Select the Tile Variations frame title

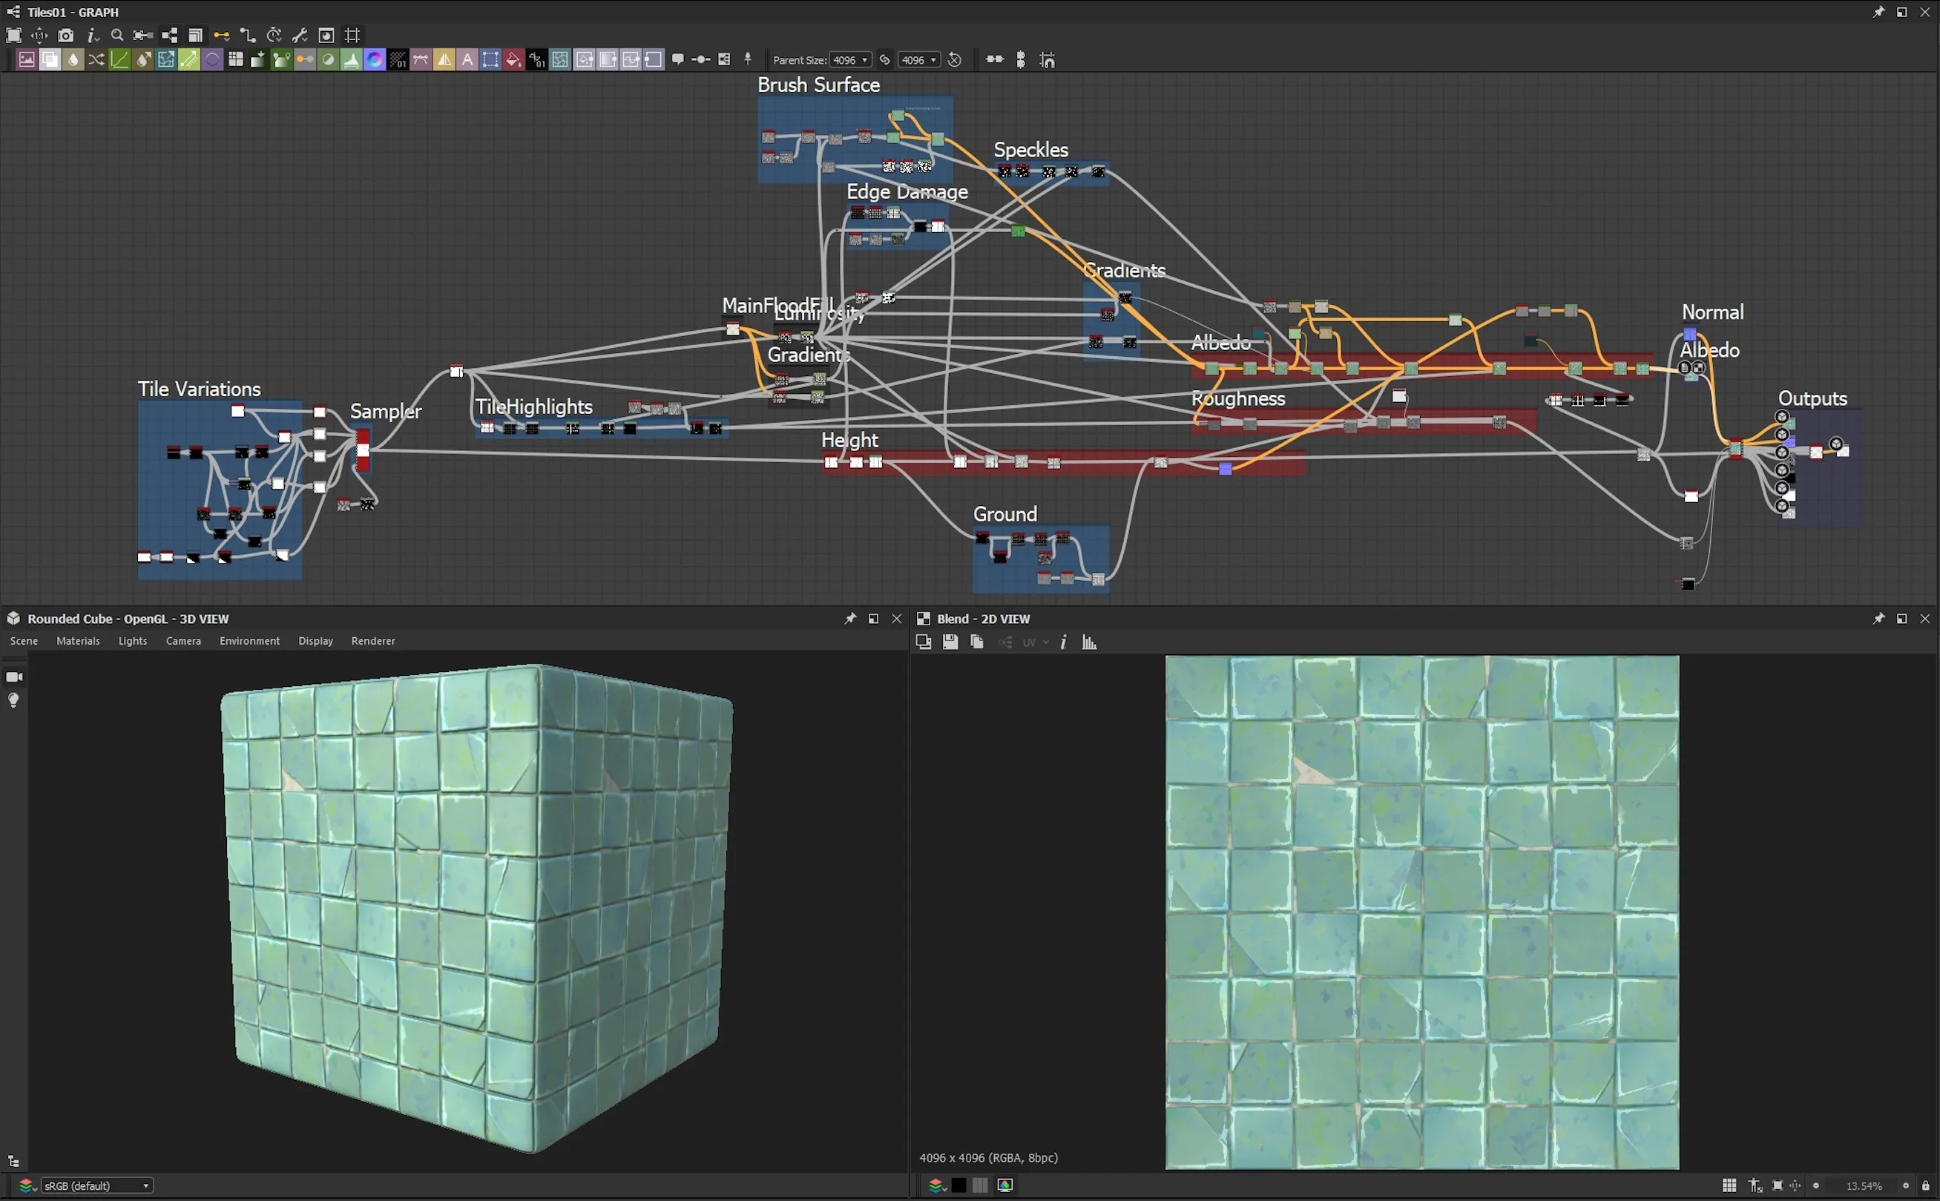[x=200, y=389]
